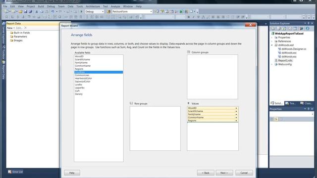Click the Next button in wizard

coord(224,173)
